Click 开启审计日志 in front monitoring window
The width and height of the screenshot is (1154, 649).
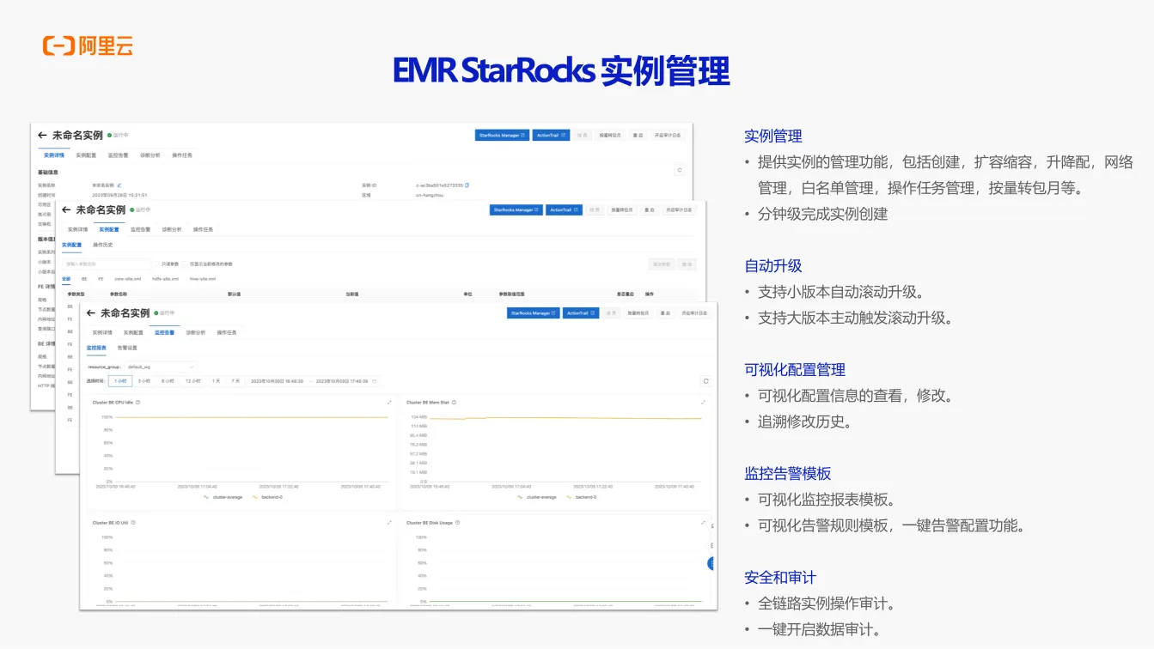tap(694, 313)
